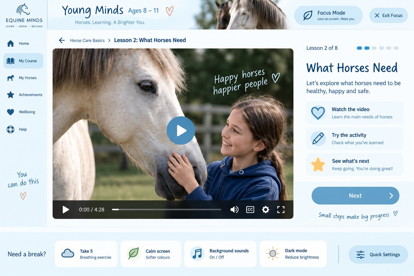Click the video time 0:00 / 4:28
The image size is (414, 276).
[92, 210]
